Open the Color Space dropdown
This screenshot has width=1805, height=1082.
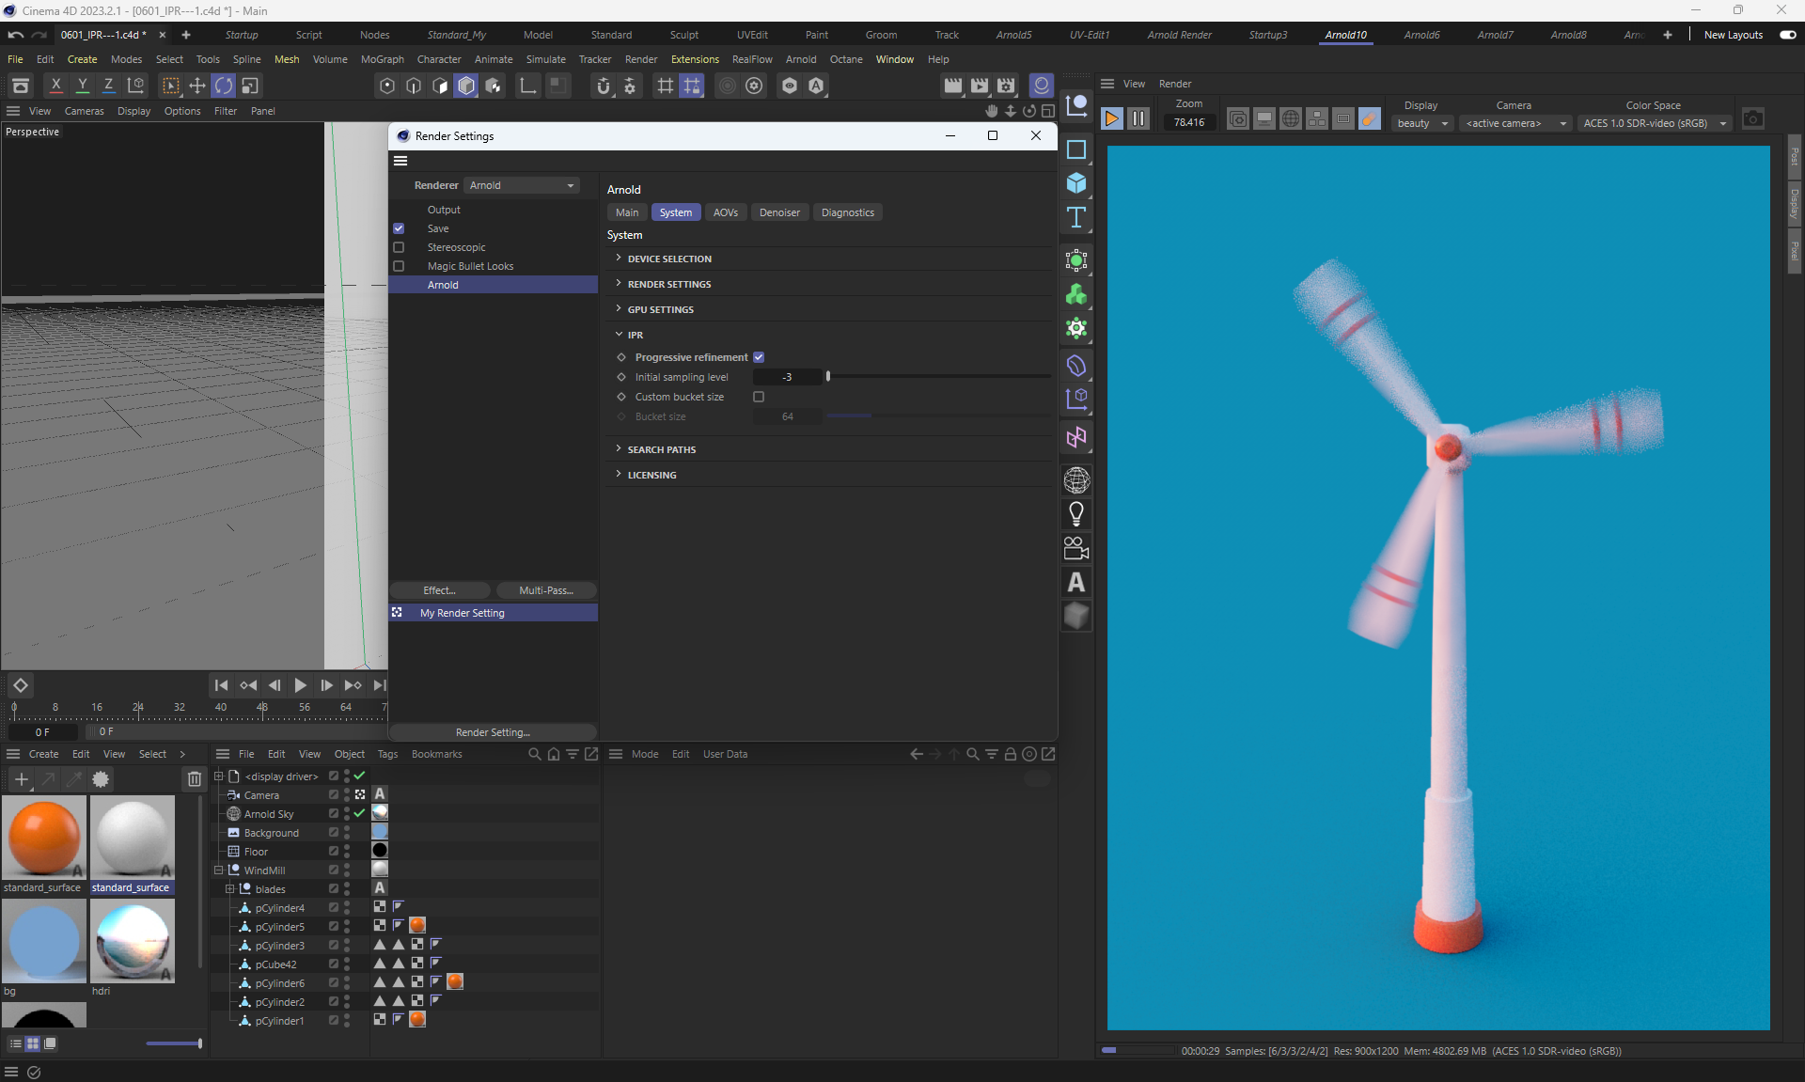click(x=1654, y=123)
